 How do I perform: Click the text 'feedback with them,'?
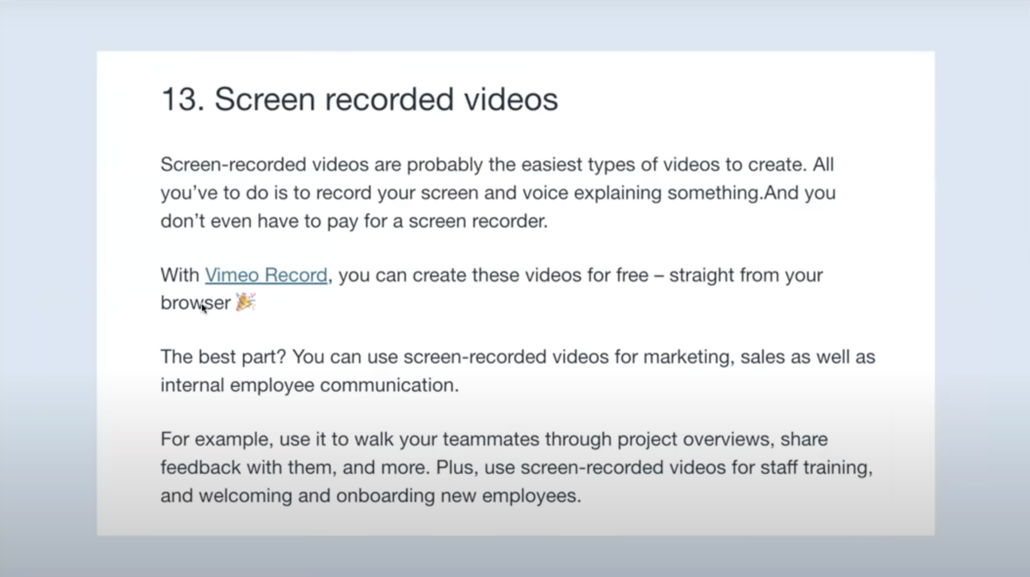249,468
